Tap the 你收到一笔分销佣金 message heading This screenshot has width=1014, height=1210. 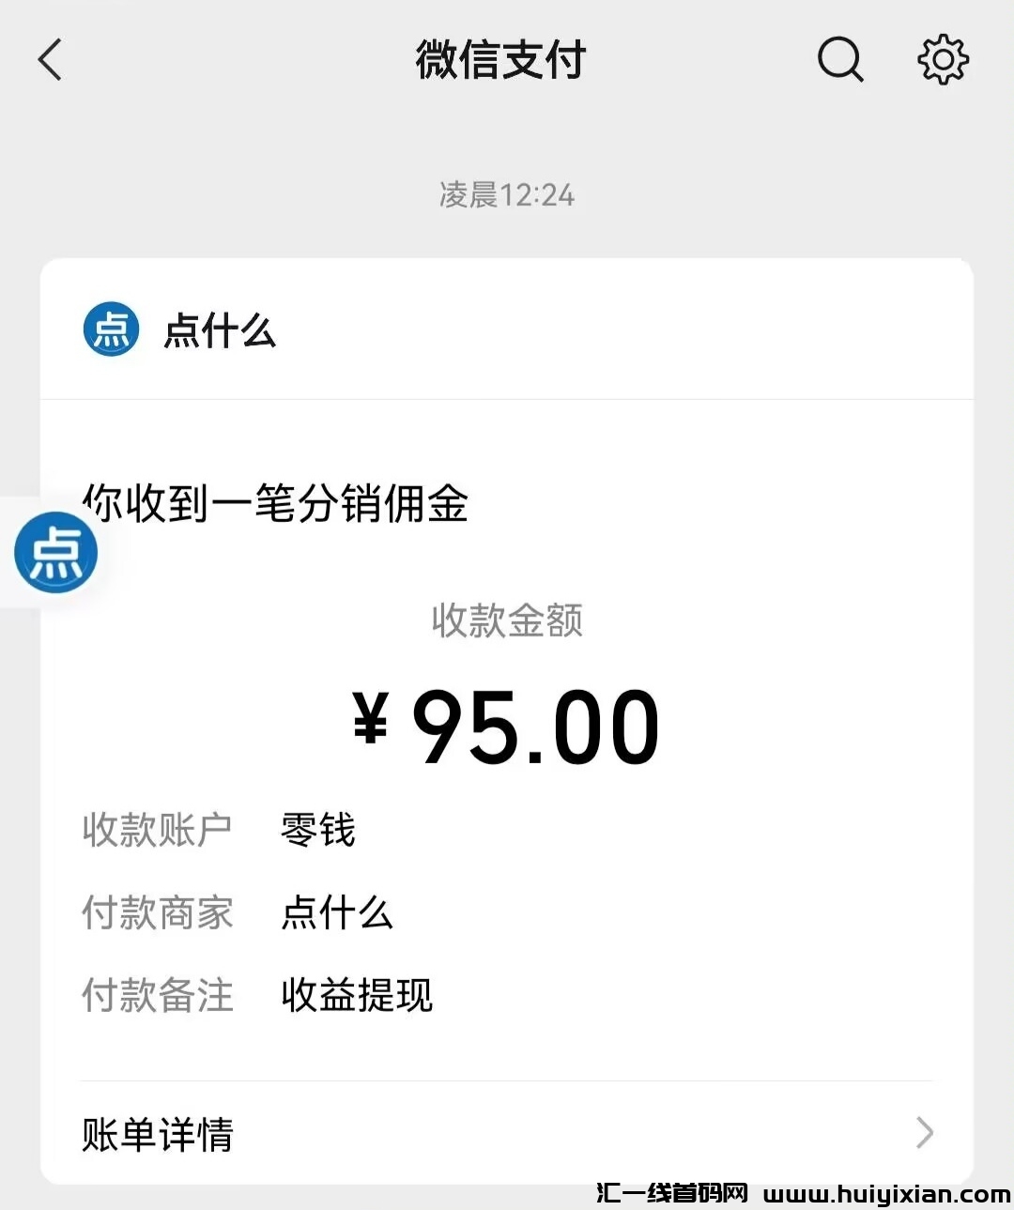[276, 503]
